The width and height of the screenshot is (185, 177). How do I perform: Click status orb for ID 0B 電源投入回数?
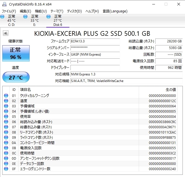tap(6, 148)
